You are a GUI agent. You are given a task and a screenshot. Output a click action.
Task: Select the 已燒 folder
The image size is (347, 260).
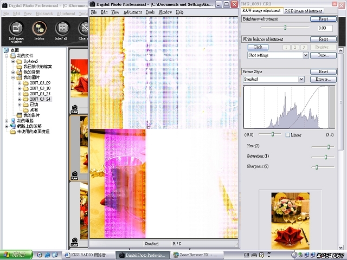(x=34, y=105)
